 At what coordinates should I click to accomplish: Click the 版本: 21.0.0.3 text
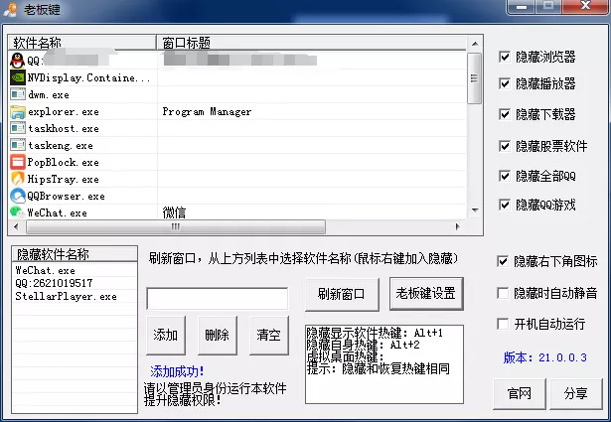click(544, 357)
